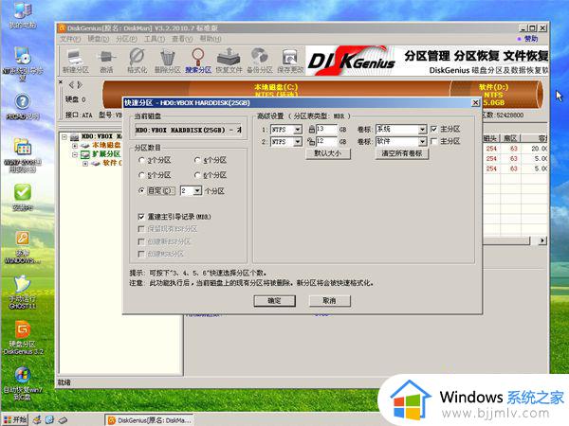The width and height of the screenshot is (569, 426).
Task: Click the help link in menu bar
Action: 531,39
